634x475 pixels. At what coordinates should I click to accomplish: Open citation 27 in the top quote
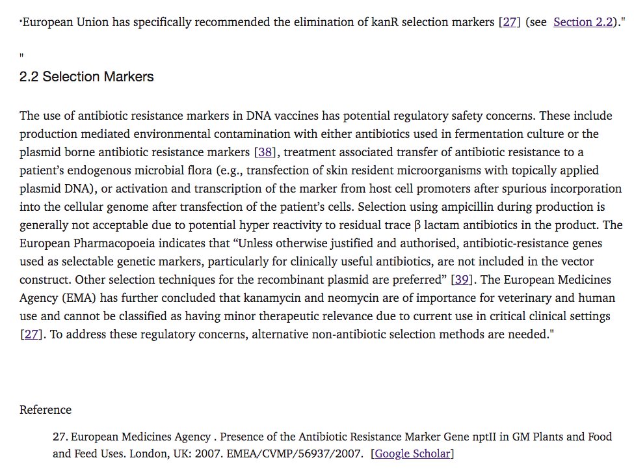click(x=510, y=22)
